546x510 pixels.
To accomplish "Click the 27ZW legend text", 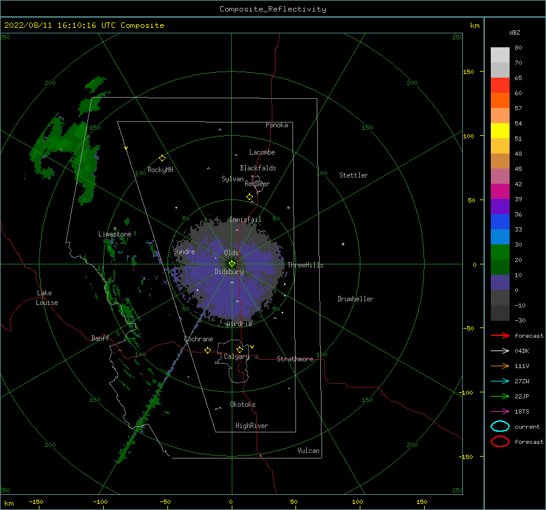I will [522, 381].
